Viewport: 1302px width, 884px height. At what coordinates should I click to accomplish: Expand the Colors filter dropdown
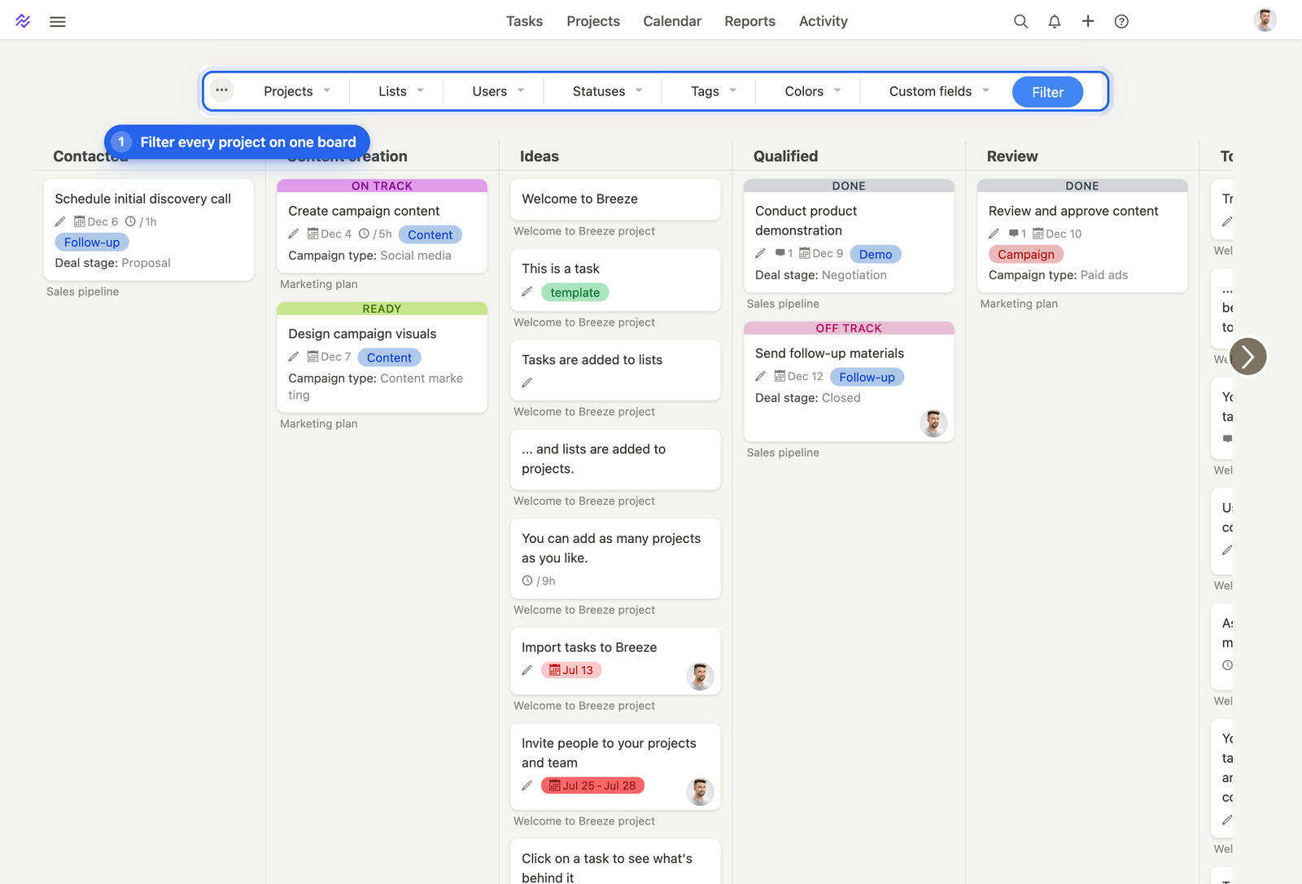point(813,91)
